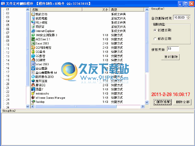Select the 修改日期 radio button
This screenshot has height=146, width=195.
point(155,39)
